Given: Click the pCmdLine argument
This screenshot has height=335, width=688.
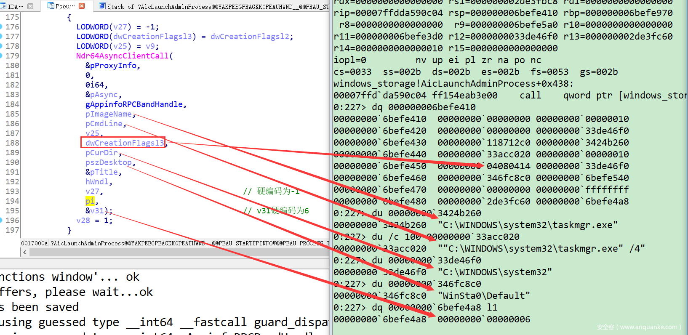Looking at the screenshot, I should (x=104, y=124).
